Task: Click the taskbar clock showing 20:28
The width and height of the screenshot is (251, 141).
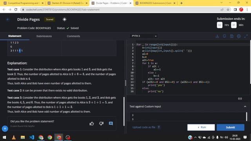Action: tap(235, 137)
